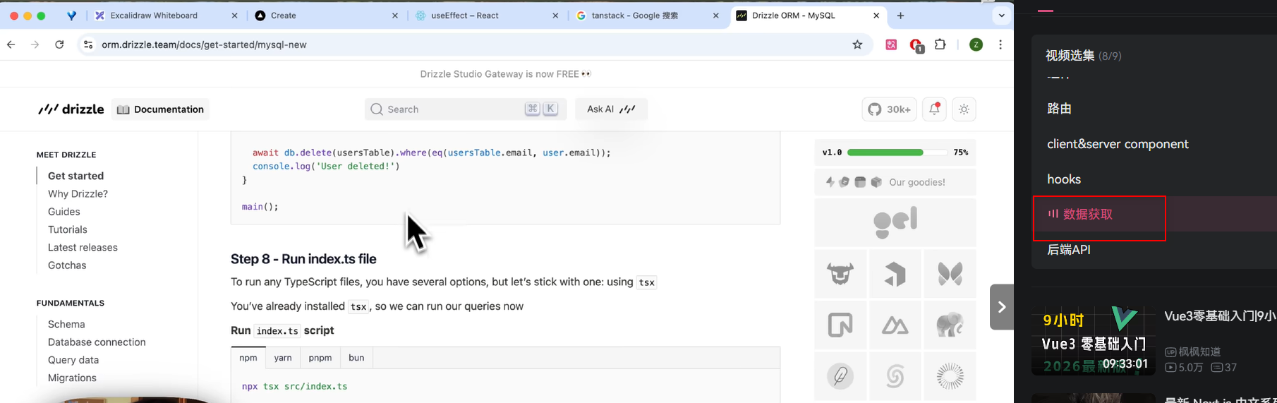
Task: Open the notifications bell icon
Action: click(x=934, y=109)
